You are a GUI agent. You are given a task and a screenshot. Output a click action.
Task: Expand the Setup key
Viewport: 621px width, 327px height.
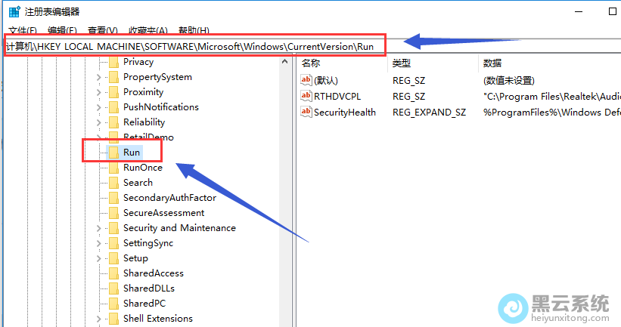(x=98, y=258)
